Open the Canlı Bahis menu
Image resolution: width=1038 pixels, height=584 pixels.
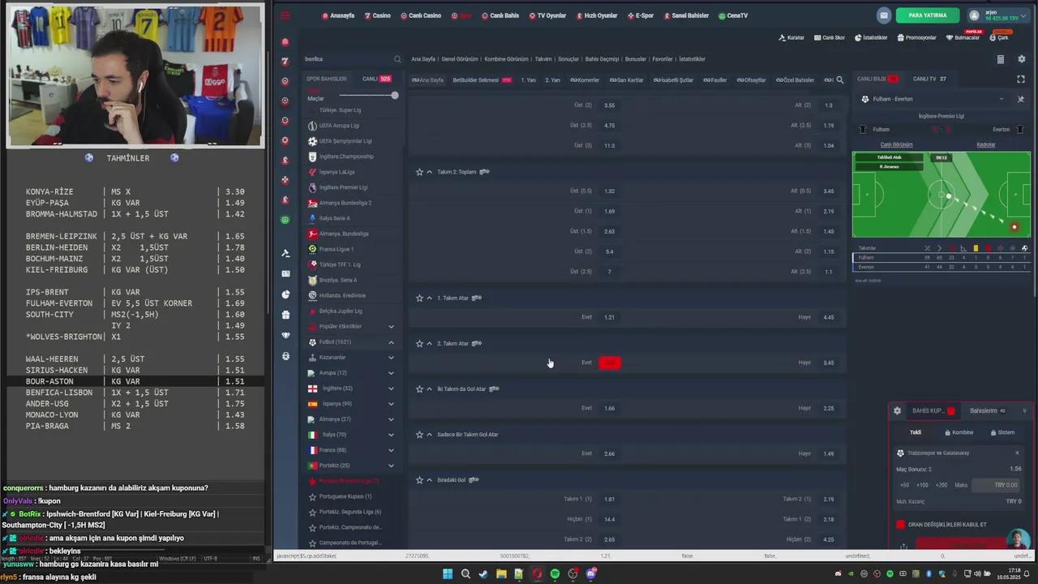[x=500, y=15]
